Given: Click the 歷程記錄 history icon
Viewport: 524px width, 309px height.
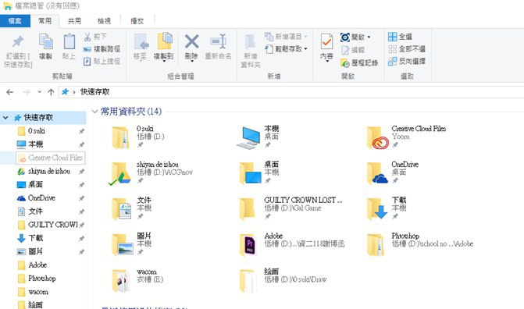Looking at the screenshot, I should [345, 62].
